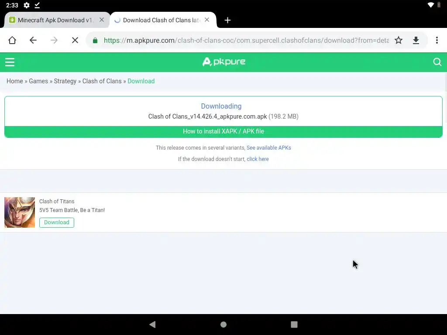Open APKPure hamburger menu
The width and height of the screenshot is (447, 335).
click(10, 62)
